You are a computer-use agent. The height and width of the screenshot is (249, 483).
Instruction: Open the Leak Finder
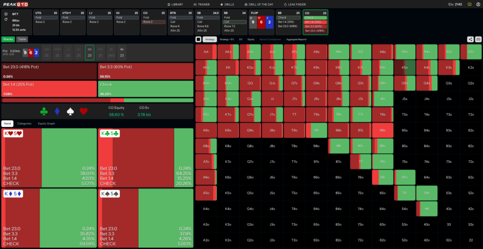tap(295, 4)
